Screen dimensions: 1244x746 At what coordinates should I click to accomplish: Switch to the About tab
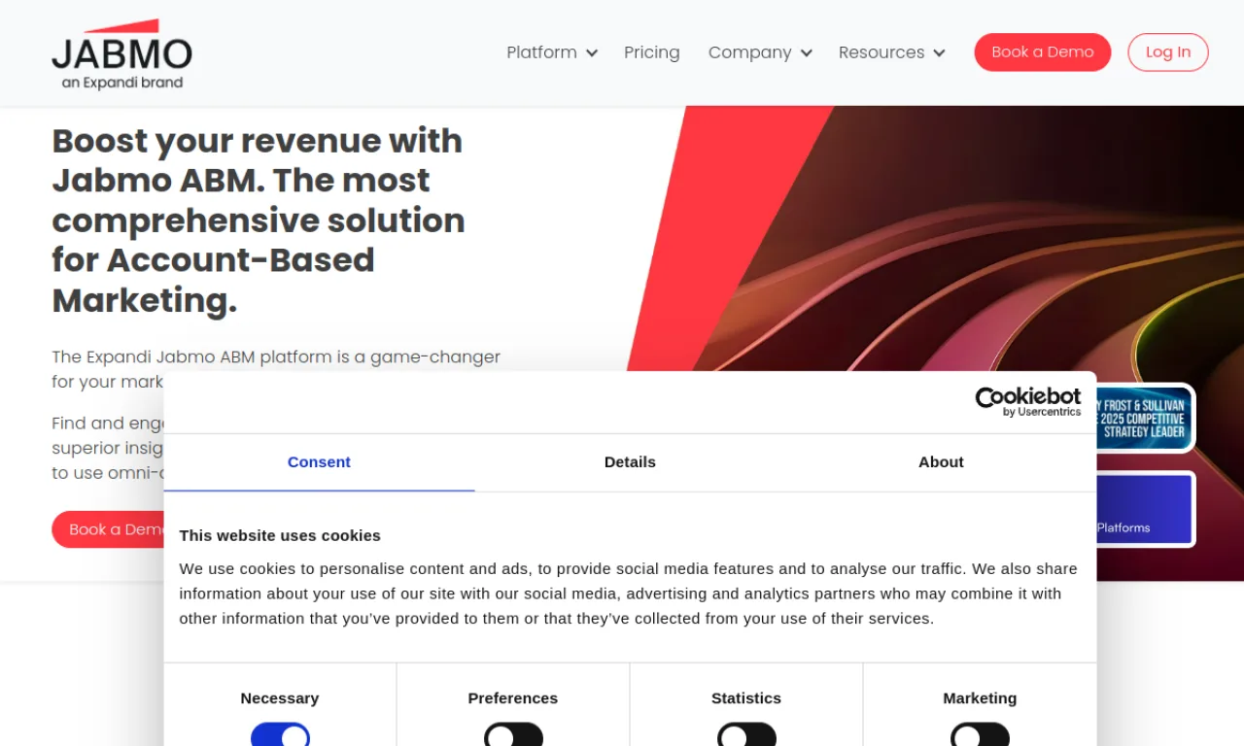941,462
